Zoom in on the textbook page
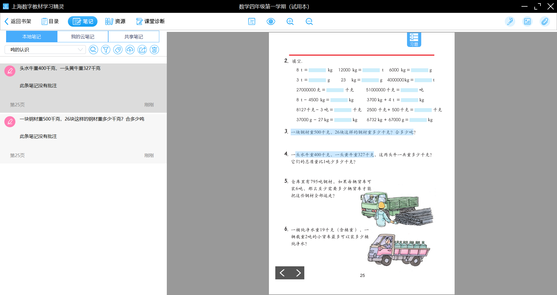Screen dimensions: 557x295 pyautogui.click(x=290, y=21)
